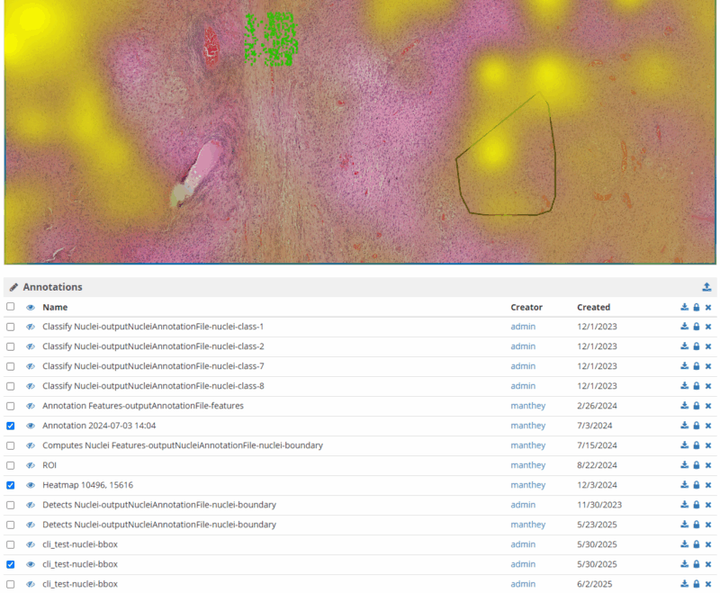Delete the ROI annotation
Screen dimensions: 720x593
(708, 465)
